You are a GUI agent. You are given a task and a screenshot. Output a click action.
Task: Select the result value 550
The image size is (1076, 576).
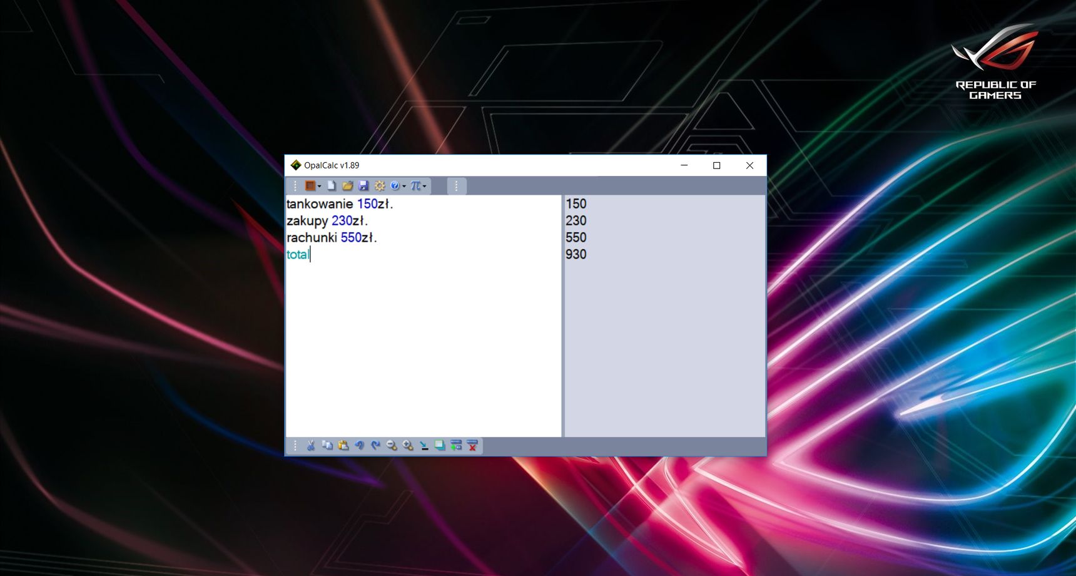tap(576, 237)
